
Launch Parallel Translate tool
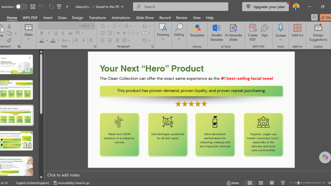[216, 33]
